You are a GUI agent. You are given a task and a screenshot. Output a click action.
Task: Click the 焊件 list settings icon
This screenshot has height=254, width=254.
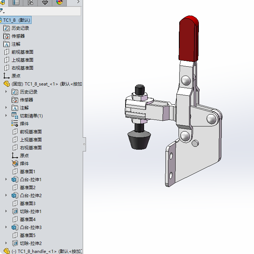coord(15,124)
